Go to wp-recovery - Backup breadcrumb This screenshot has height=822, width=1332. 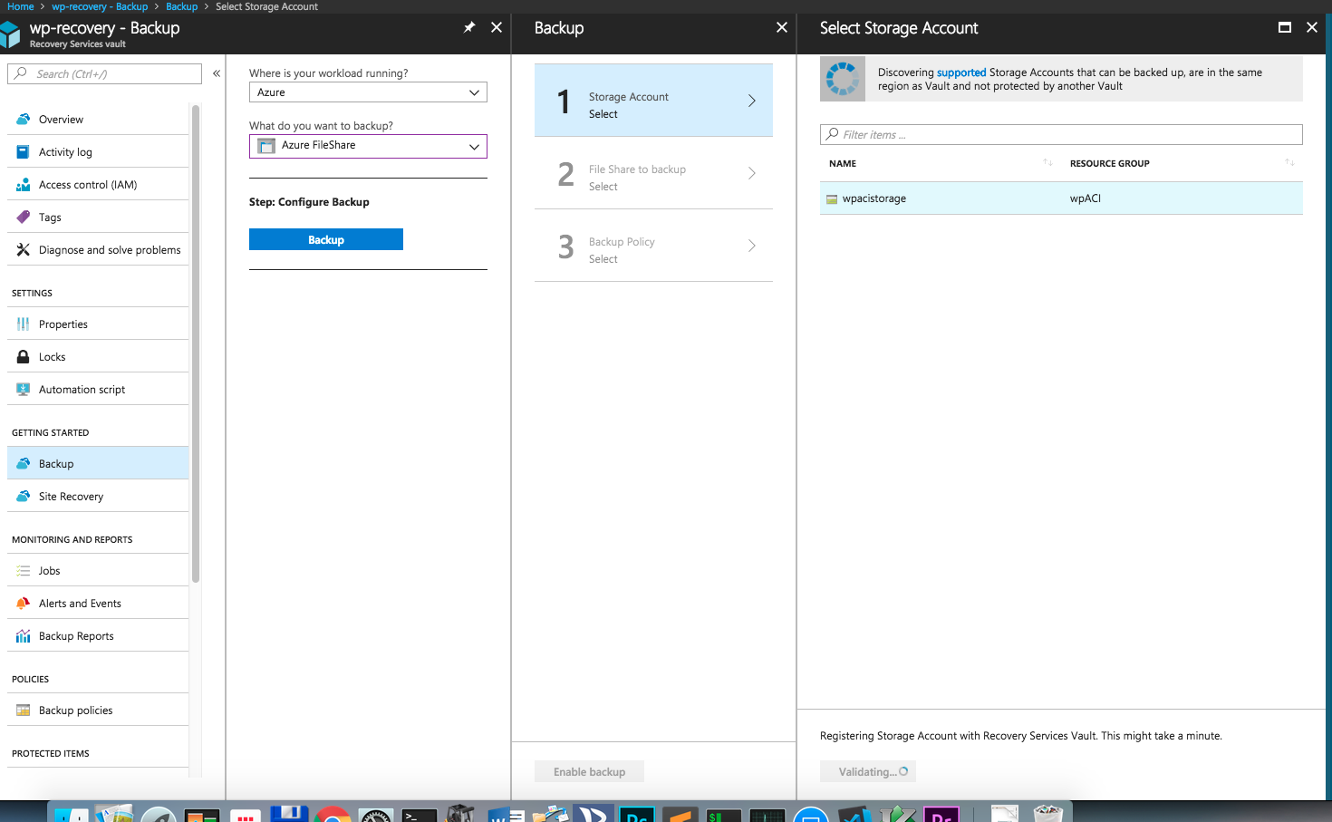[x=100, y=6]
